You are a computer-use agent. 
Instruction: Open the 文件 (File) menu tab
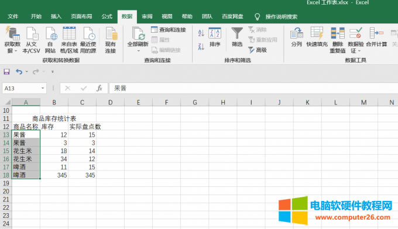point(13,16)
